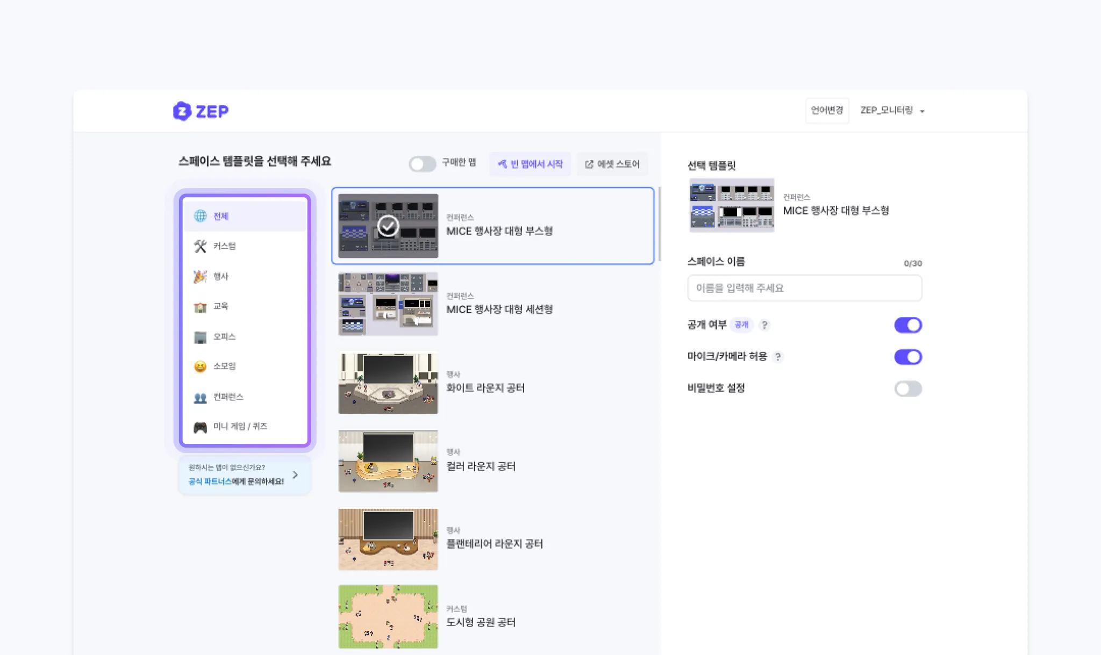Select the globe icon for 전체 category
Screen dimensions: 1101x655
click(x=200, y=216)
